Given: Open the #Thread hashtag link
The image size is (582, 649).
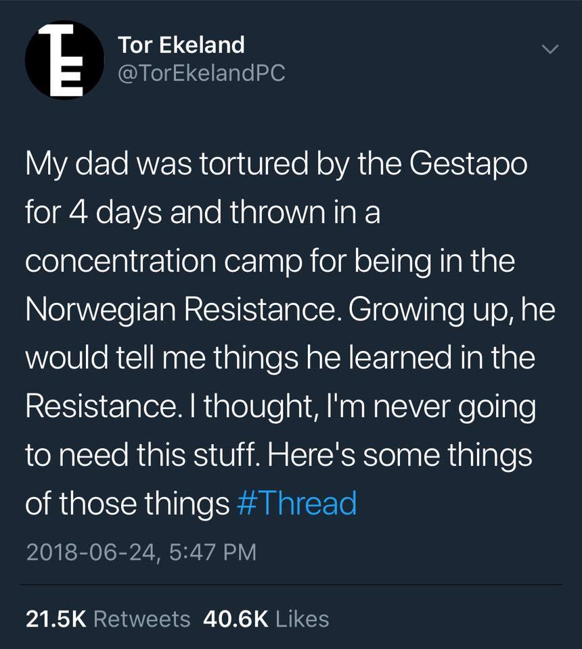Looking at the screenshot, I should [298, 504].
